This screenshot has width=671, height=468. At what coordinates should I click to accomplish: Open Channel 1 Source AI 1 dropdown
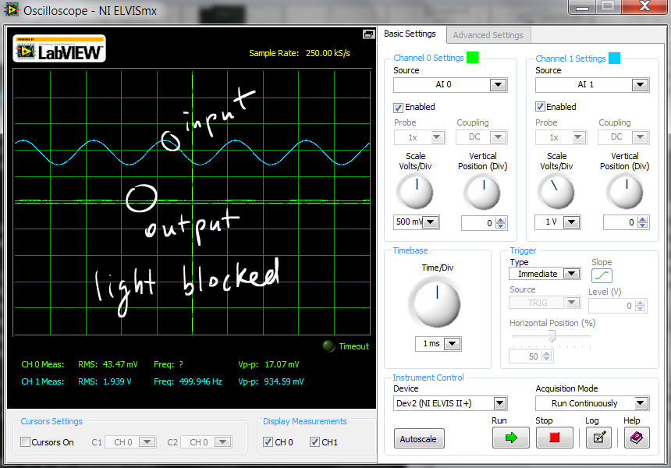pos(640,85)
